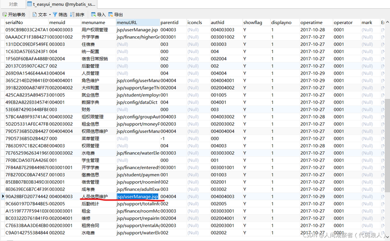This screenshot has width=390, height=241.
Task: Click the menuURL column header
Action: (138, 22)
